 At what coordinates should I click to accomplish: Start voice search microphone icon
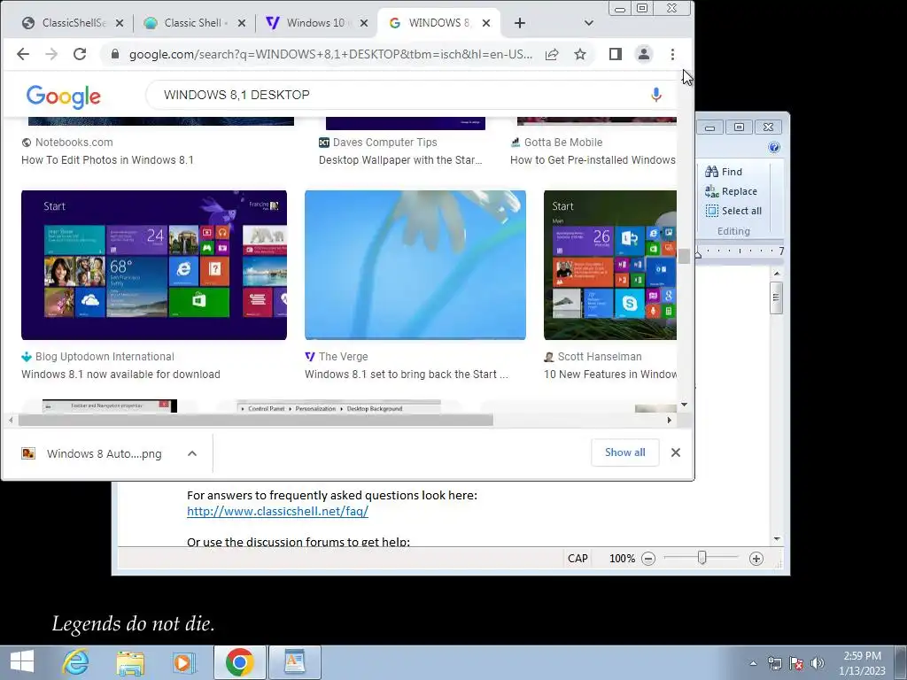(x=656, y=95)
